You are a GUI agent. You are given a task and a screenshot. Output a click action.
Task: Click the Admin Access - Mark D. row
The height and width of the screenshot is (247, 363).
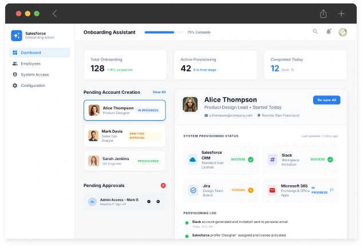click(125, 202)
